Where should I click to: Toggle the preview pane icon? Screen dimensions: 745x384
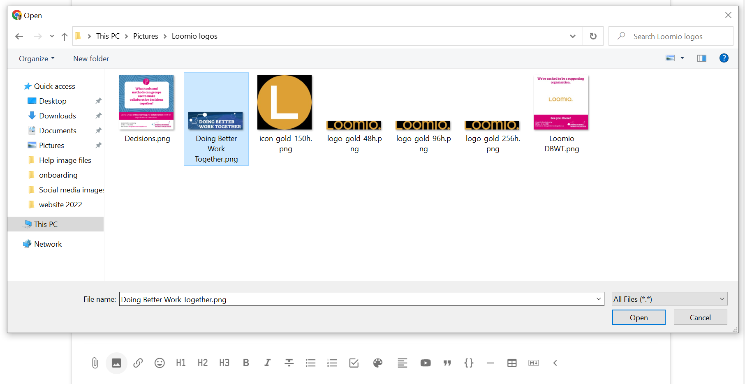click(701, 58)
